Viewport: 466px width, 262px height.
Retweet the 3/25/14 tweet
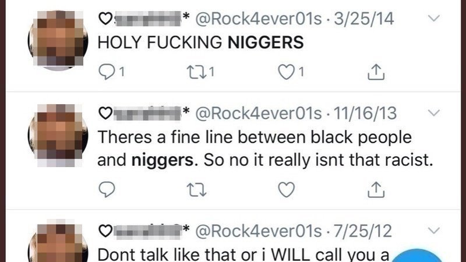(x=196, y=72)
